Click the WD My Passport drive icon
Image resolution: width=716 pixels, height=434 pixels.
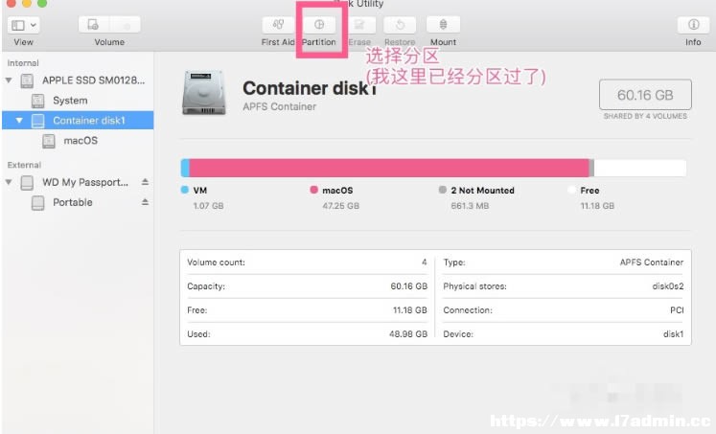pyautogui.click(x=27, y=183)
